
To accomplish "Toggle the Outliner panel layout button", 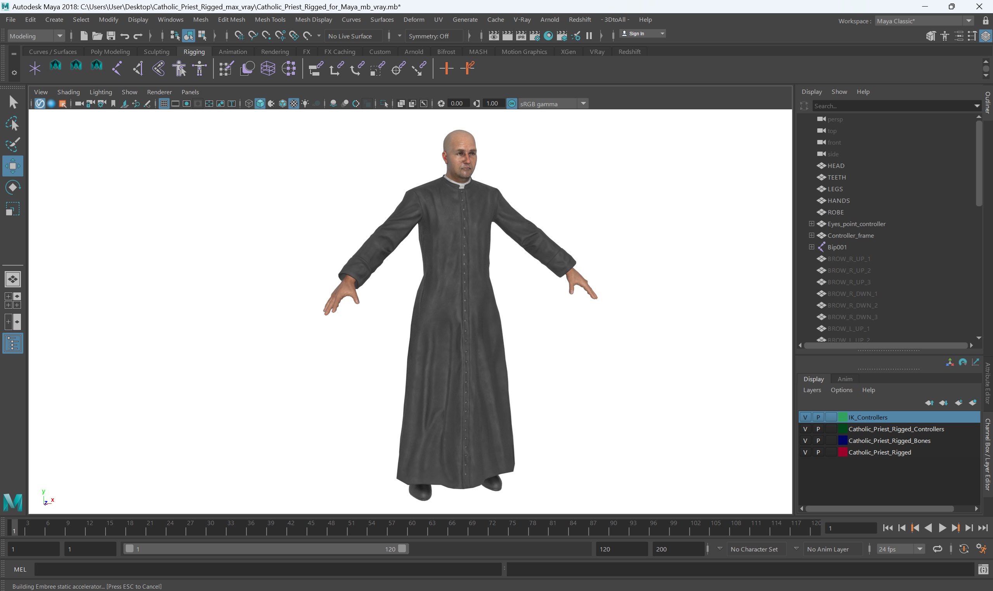I will coord(13,343).
